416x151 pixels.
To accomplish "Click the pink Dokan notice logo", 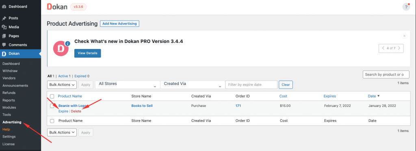I will pyautogui.click(x=61, y=49).
